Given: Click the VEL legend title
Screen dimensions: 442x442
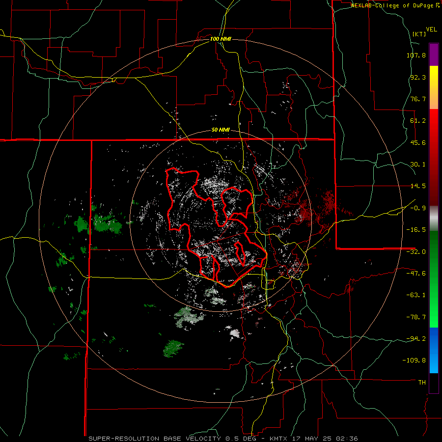Looking at the screenshot, I should pyautogui.click(x=431, y=29).
